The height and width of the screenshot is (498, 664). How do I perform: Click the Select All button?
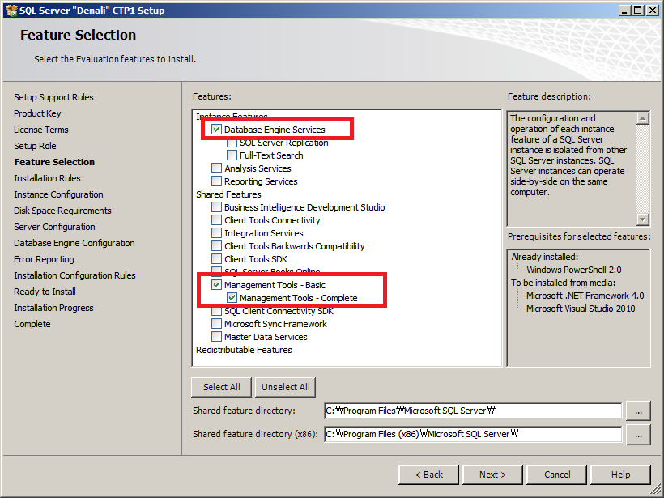222,387
